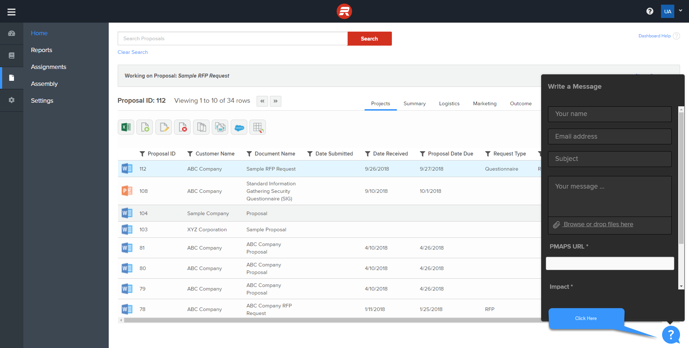
Task: Open the hamburger menu
Action: 11,12
